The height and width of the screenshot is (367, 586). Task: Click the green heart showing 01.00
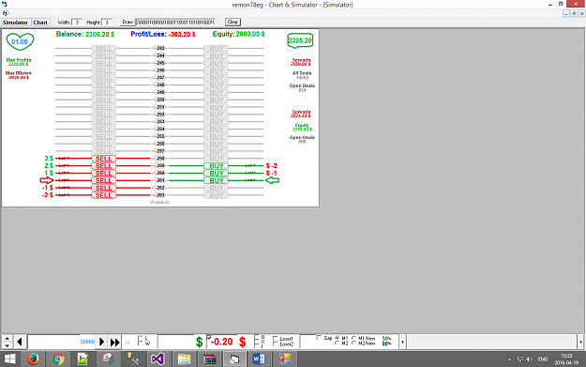tap(20, 41)
